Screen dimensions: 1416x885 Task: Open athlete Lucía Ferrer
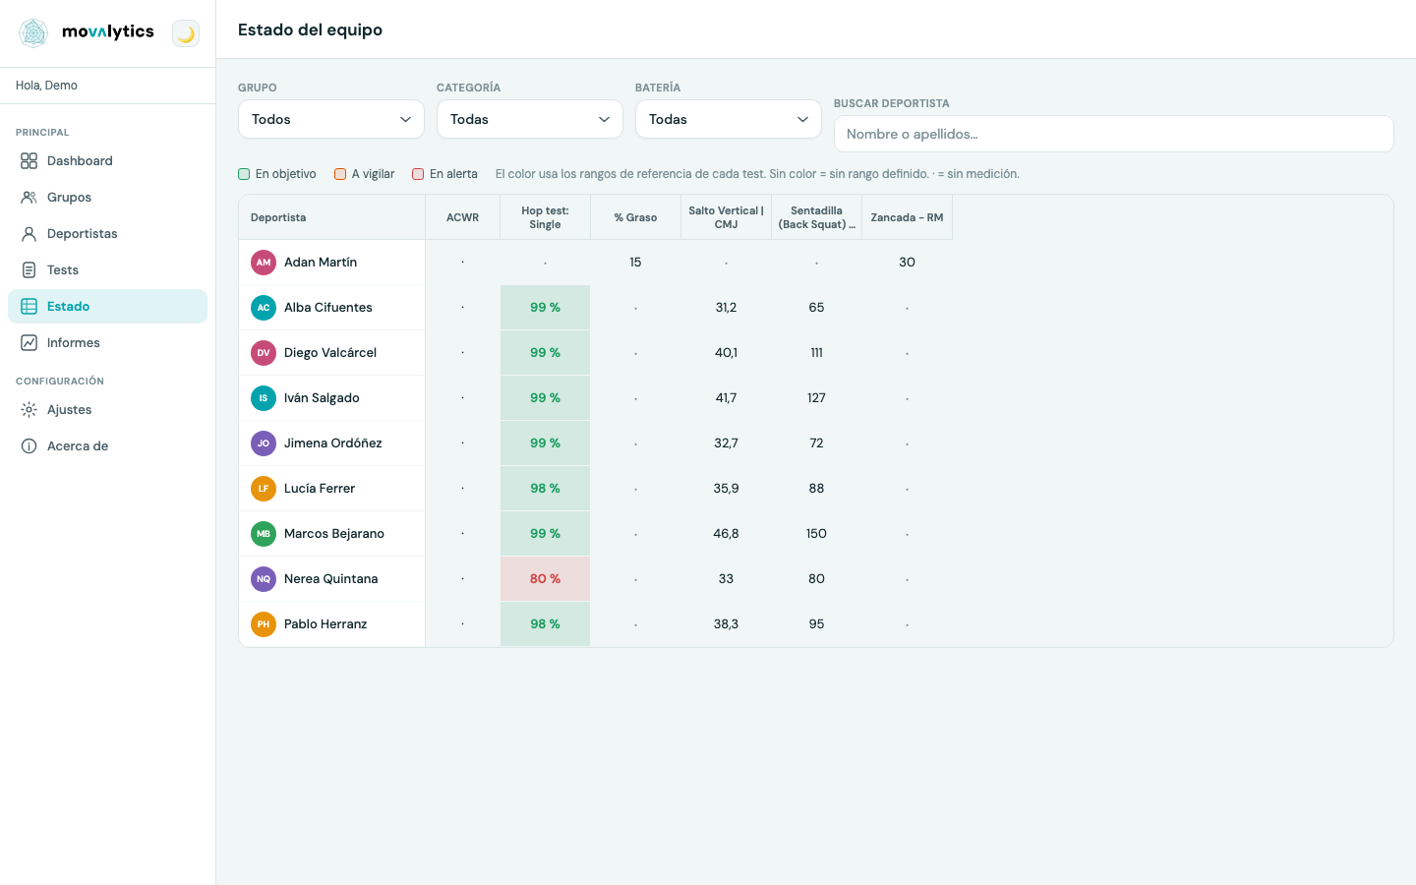point(320,489)
